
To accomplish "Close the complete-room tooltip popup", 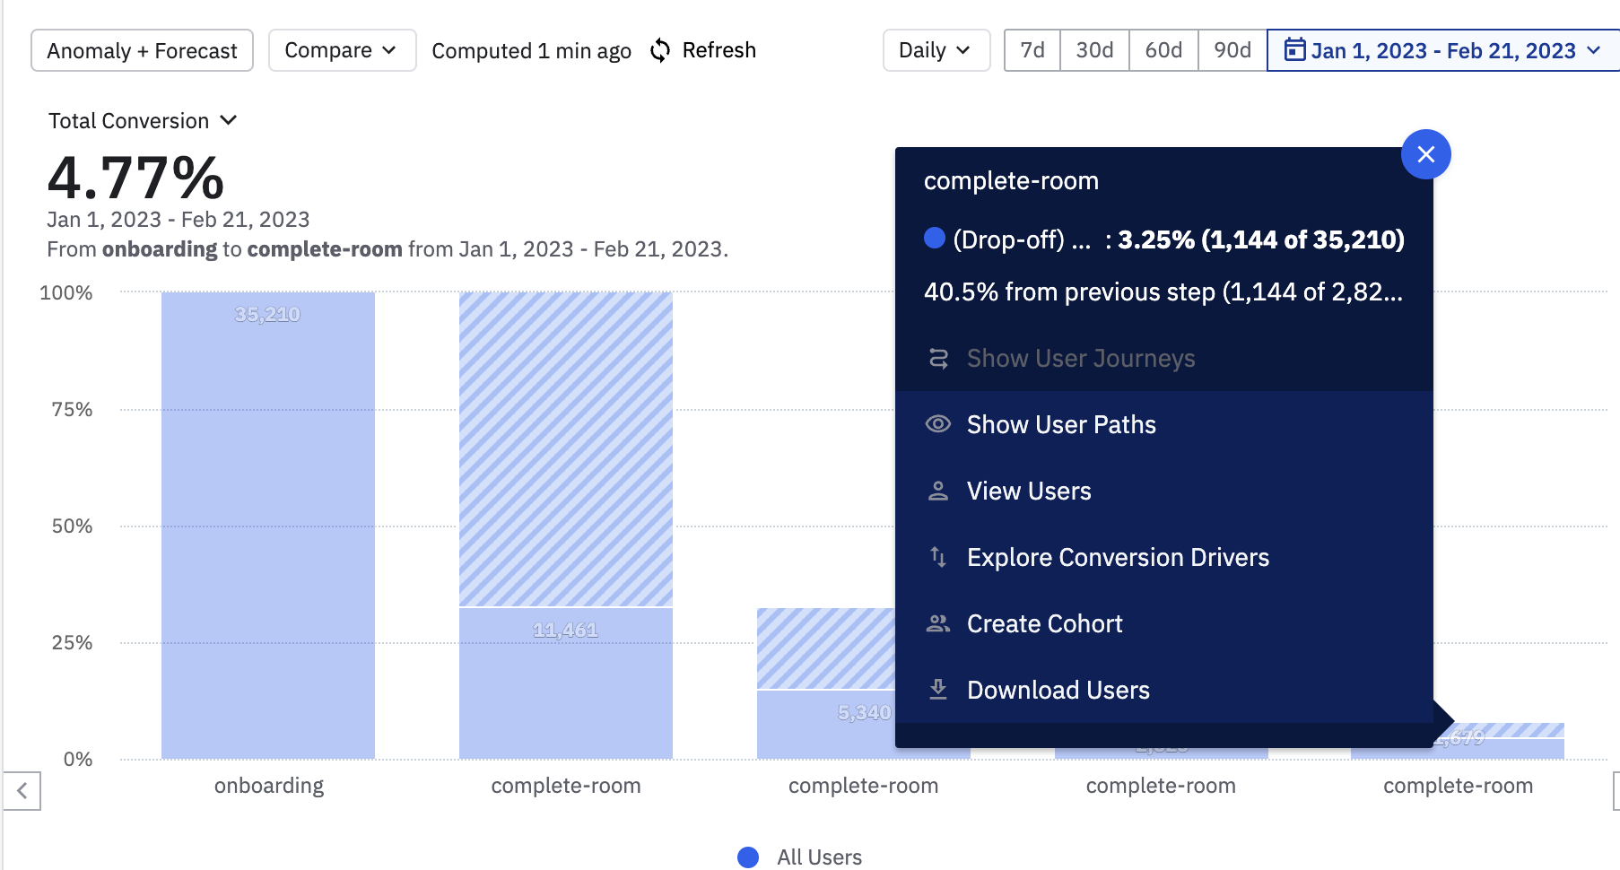I will tap(1425, 154).
